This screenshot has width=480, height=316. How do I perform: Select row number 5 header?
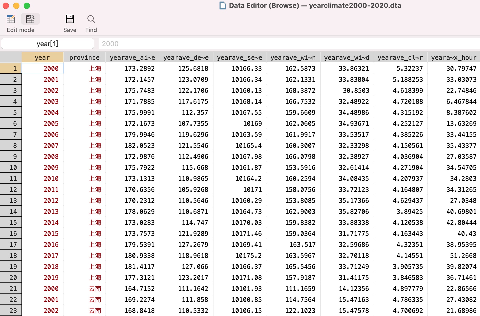[11, 112]
